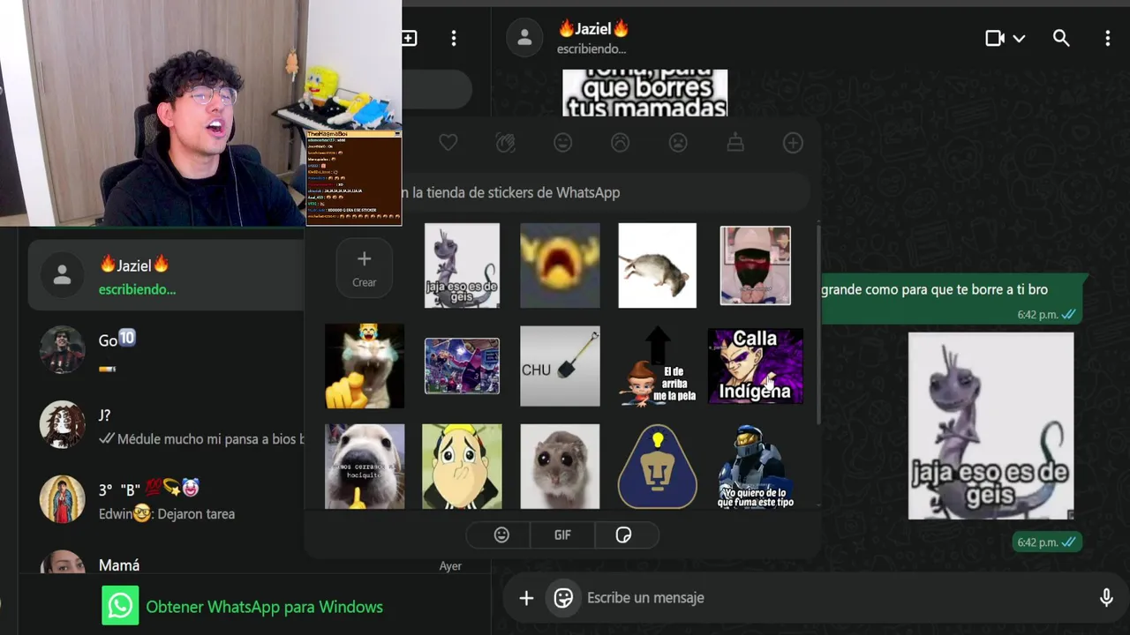This screenshot has width=1130, height=635.
Task: Send the yellow screaming face sticker
Action: pos(560,265)
